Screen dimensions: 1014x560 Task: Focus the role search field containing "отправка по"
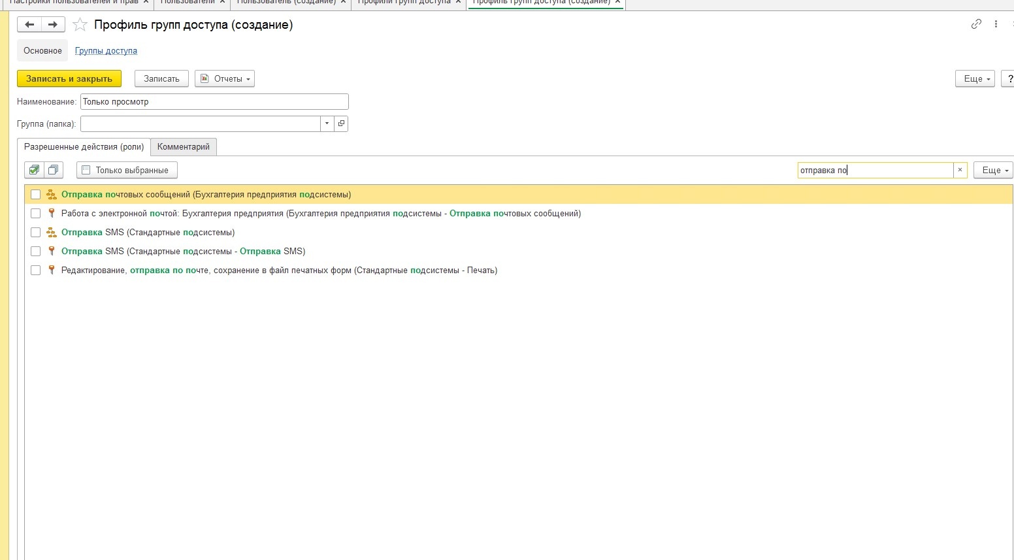pos(875,170)
